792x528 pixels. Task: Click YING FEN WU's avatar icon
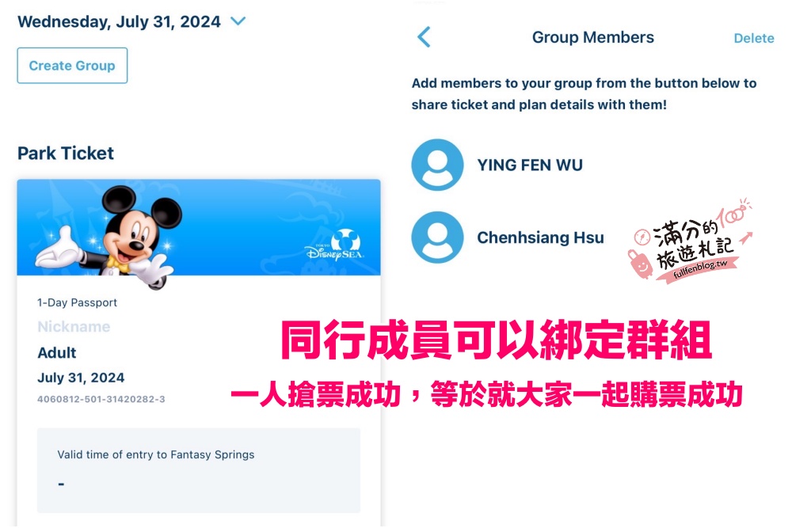click(x=437, y=165)
